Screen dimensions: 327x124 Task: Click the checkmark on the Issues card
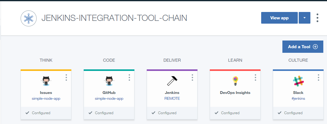[x=27, y=113]
